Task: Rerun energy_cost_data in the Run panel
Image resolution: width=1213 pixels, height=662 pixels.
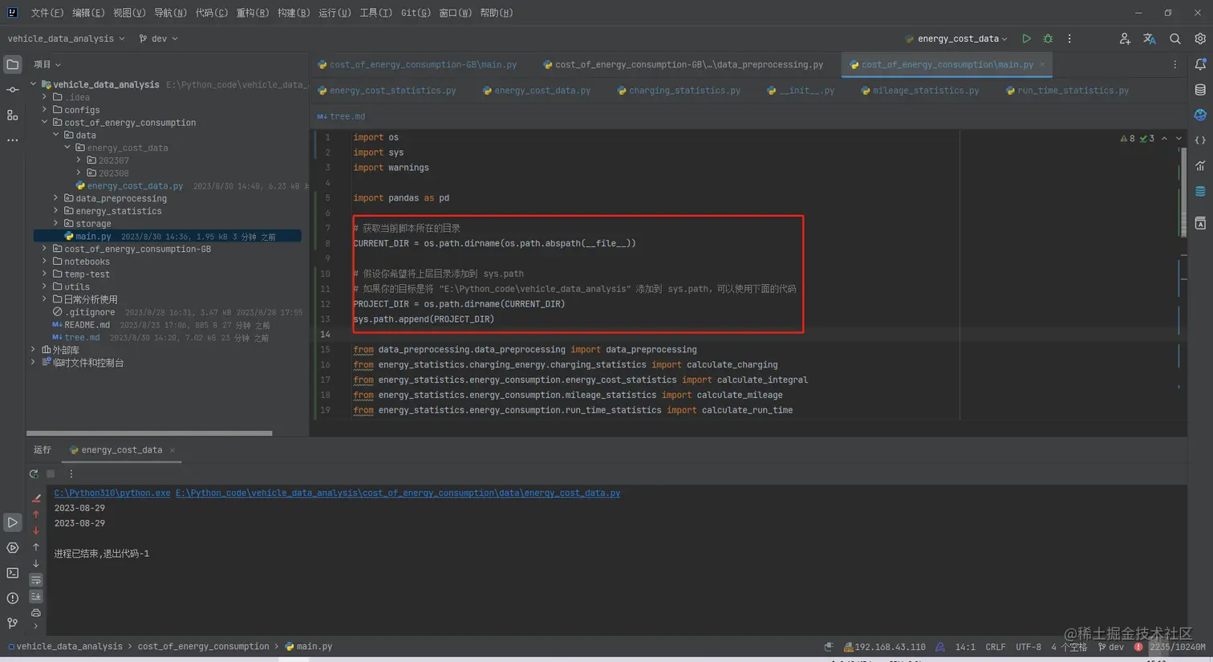Action: click(34, 473)
